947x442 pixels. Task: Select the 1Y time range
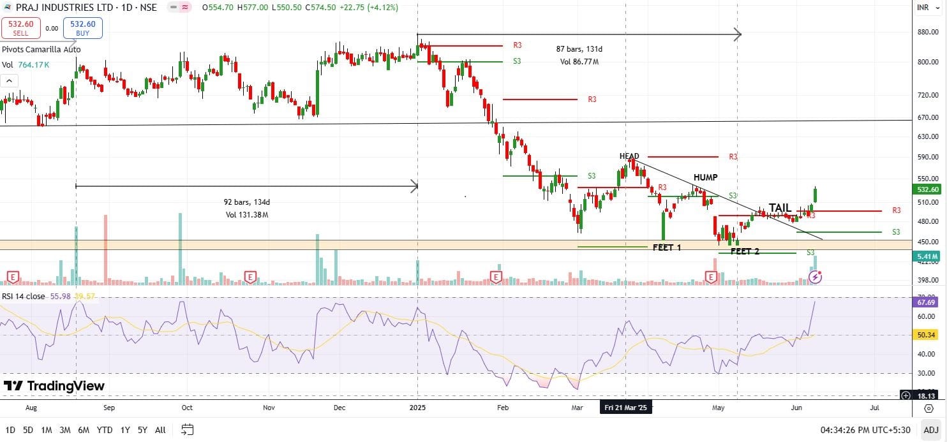125,430
